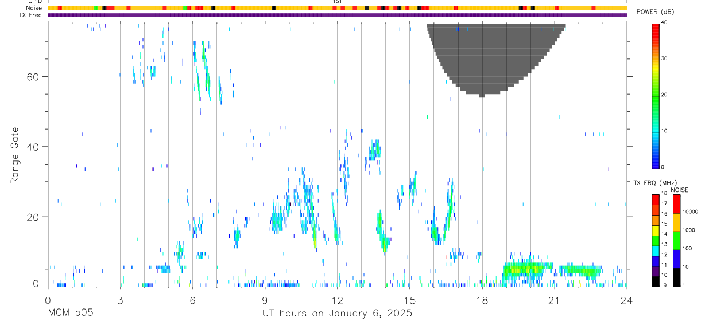
Task: Click the green band of the NOISE scale
Action: coord(676,241)
